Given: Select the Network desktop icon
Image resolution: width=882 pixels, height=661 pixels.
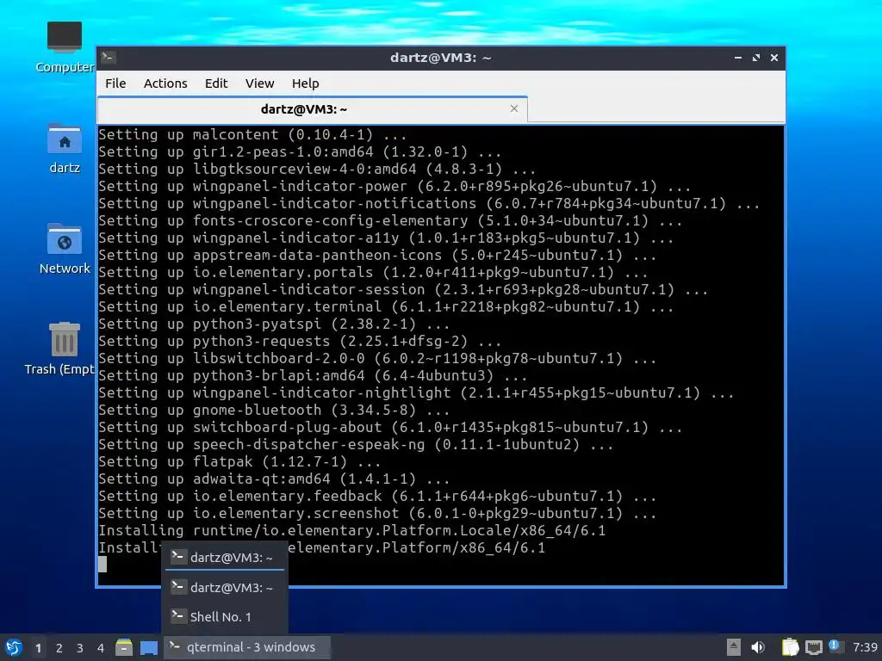Looking at the screenshot, I should pyautogui.click(x=64, y=249).
